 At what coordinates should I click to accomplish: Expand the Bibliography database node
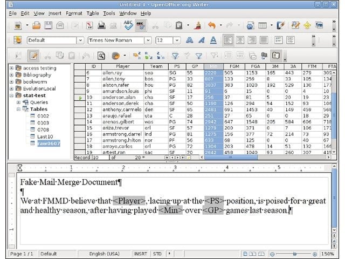[x=11, y=75]
